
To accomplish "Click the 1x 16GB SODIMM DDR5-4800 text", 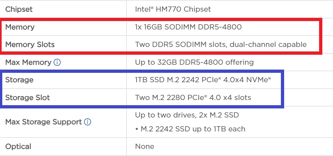I will [188, 27].
